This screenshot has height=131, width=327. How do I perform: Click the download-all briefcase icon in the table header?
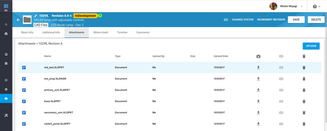click(x=259, y=56)
